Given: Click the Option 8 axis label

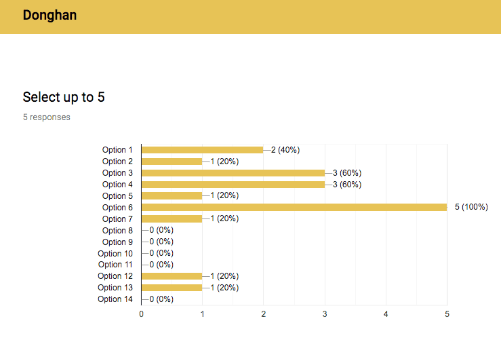Looking at the screenshot, I should 117,230.
